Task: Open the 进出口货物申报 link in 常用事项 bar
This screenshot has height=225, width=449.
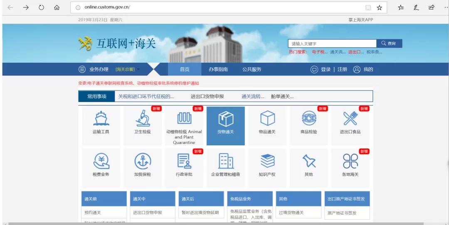Action: (x=207, y=96)
